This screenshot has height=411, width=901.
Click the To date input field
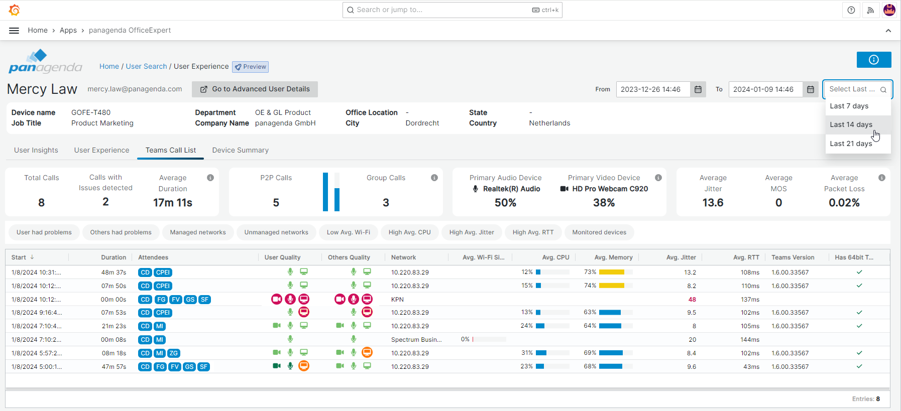coord(765,89)
